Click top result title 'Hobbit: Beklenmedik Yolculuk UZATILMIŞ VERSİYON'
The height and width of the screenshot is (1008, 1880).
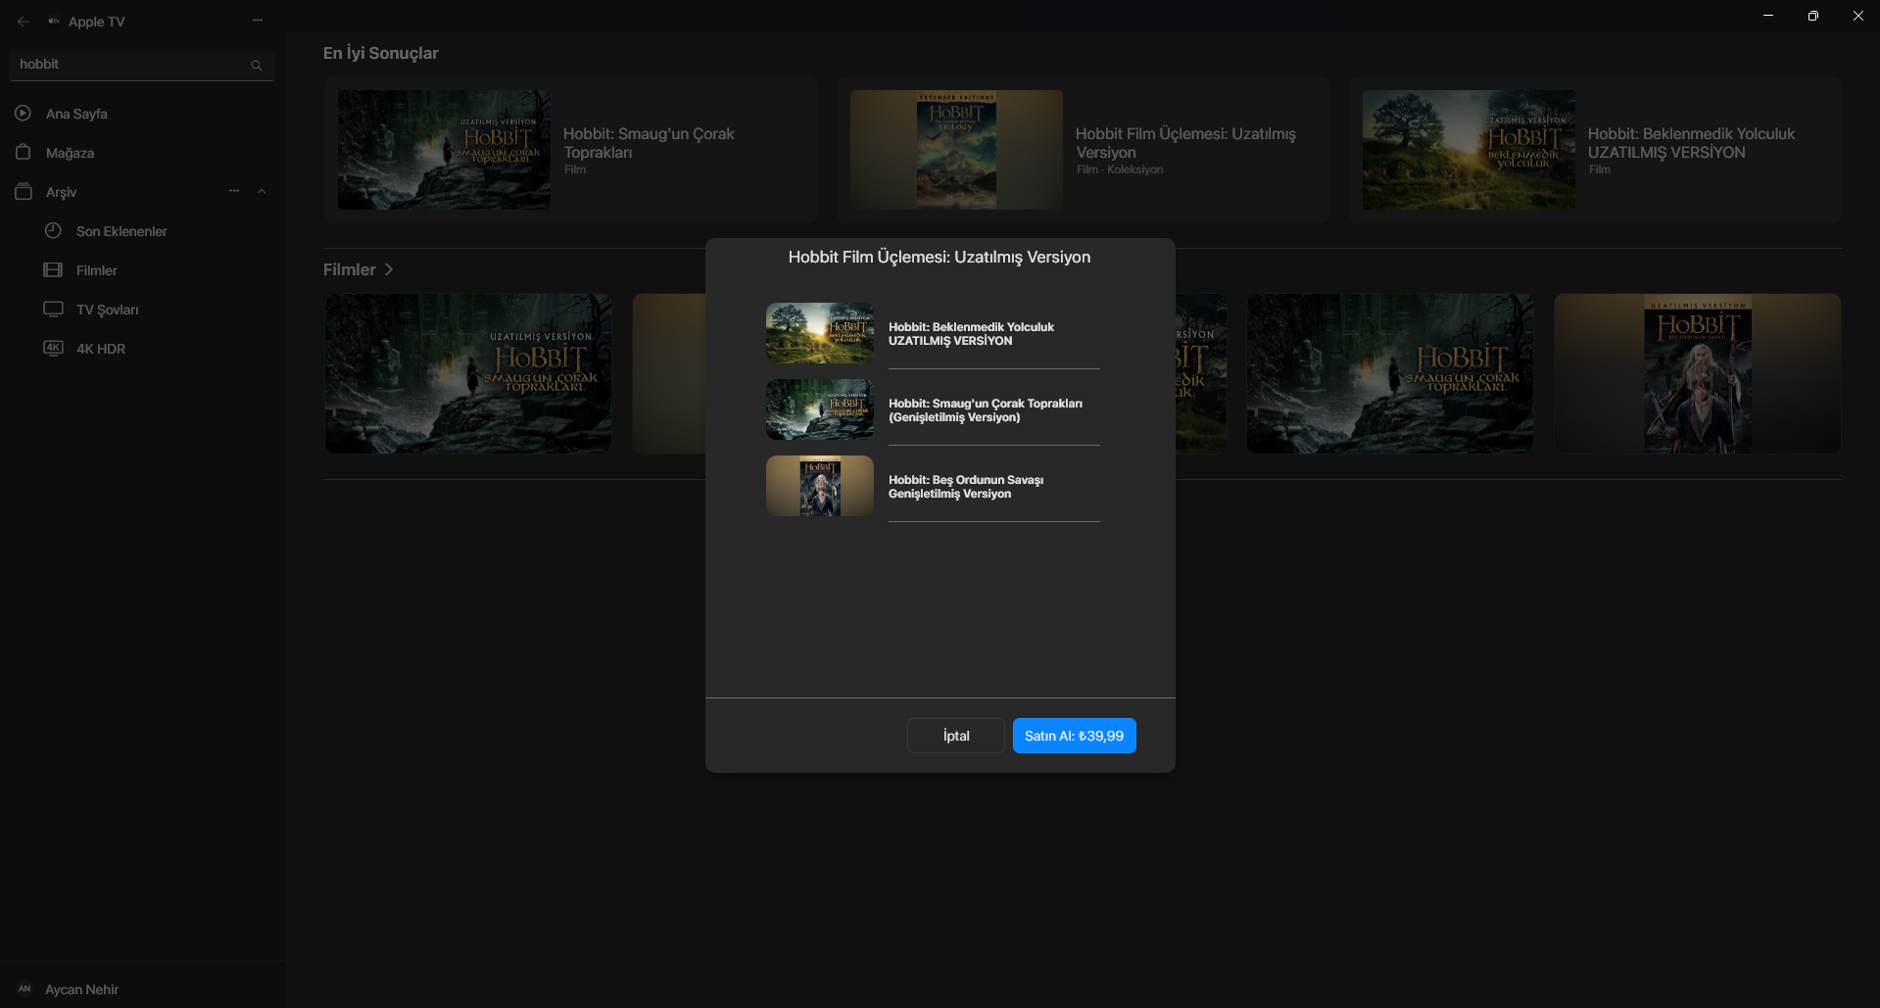pos(1691,143)
